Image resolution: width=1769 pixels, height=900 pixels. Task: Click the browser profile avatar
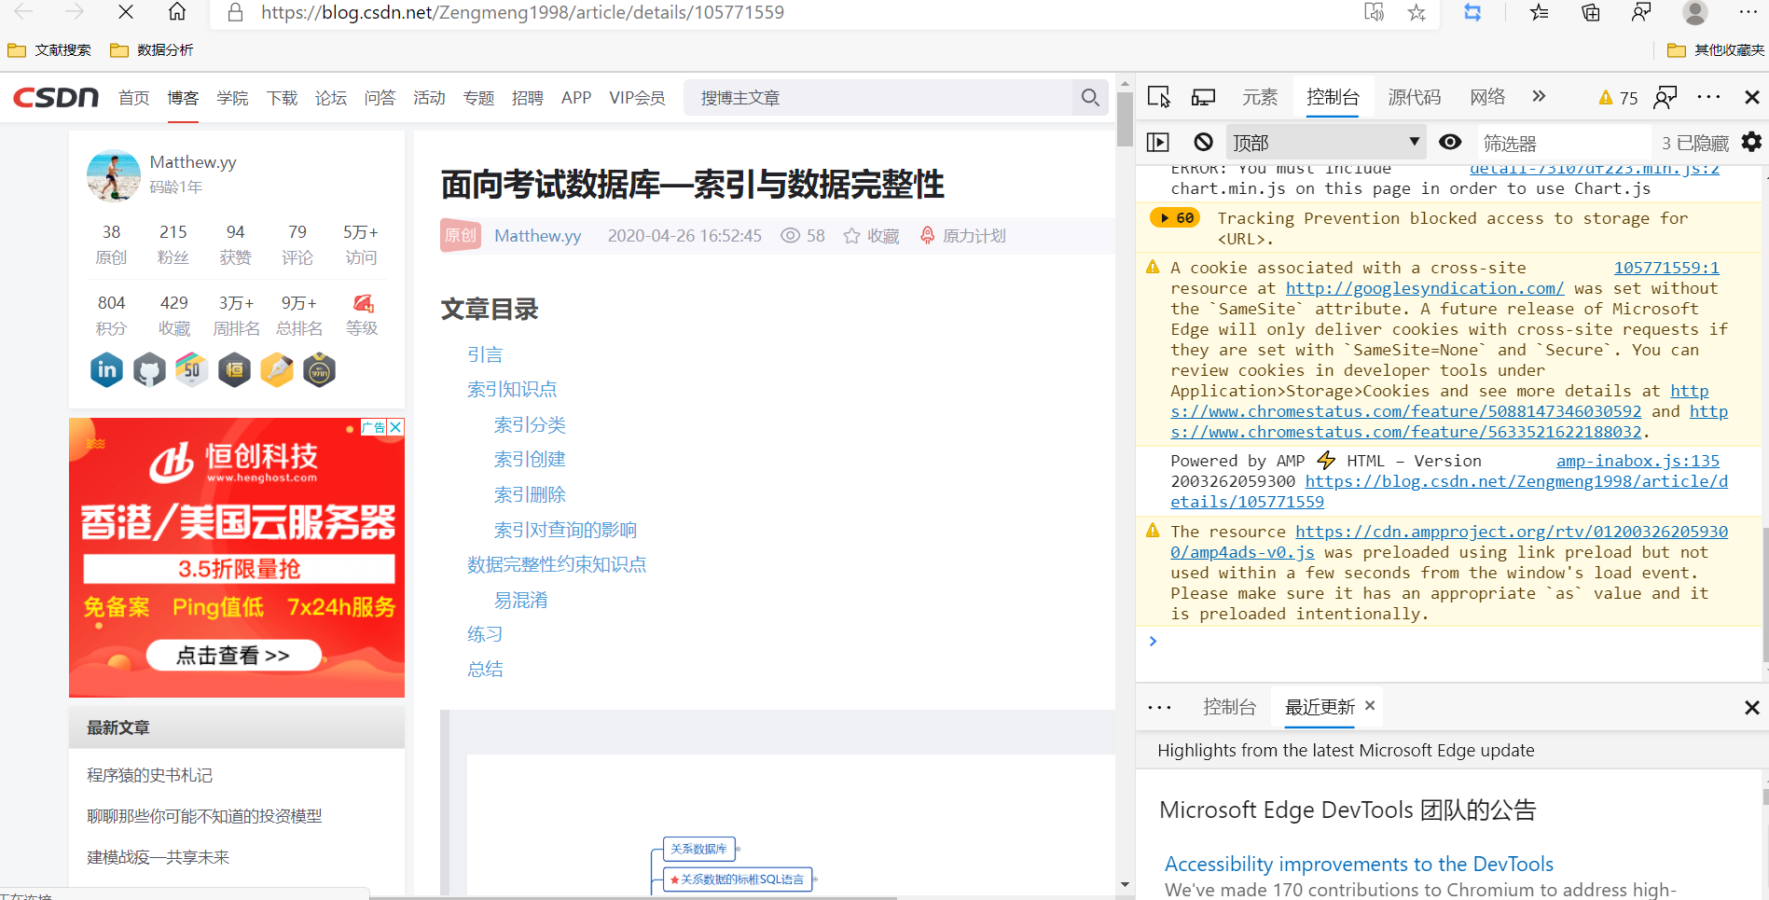tap(1694, 12)
